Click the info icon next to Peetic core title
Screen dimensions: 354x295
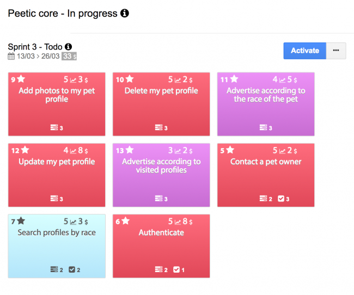(x=124, y=13)
